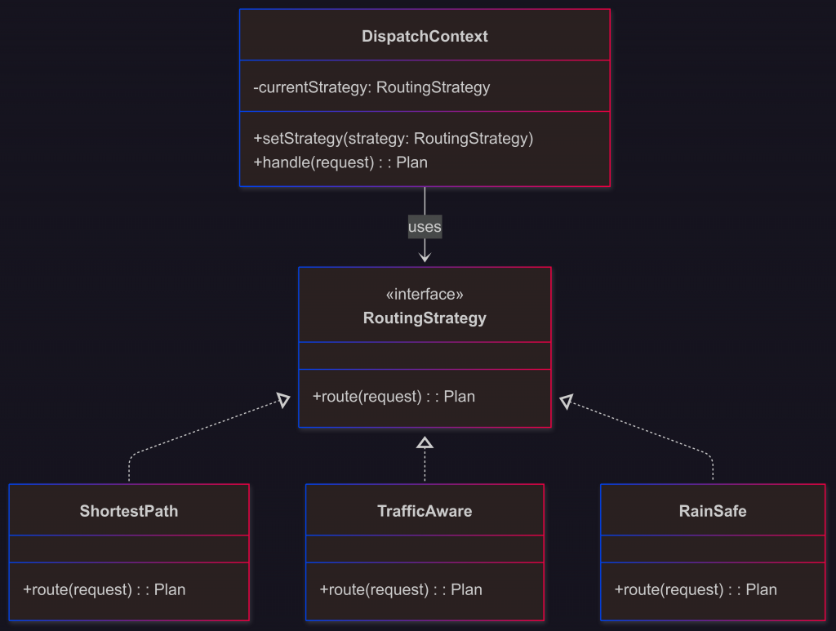Click the arrowhead below the 'uses' label

tap(425, 257)
